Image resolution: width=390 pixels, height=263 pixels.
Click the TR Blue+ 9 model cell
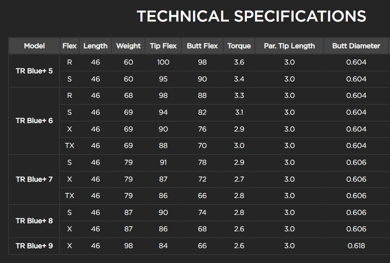(34, 246)
